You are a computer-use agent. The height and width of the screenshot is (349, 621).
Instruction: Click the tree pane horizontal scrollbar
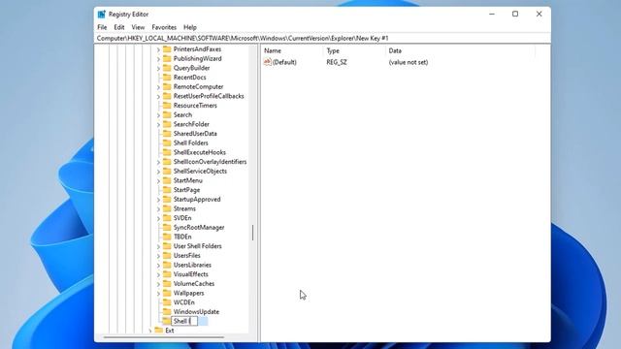[164, 337]
